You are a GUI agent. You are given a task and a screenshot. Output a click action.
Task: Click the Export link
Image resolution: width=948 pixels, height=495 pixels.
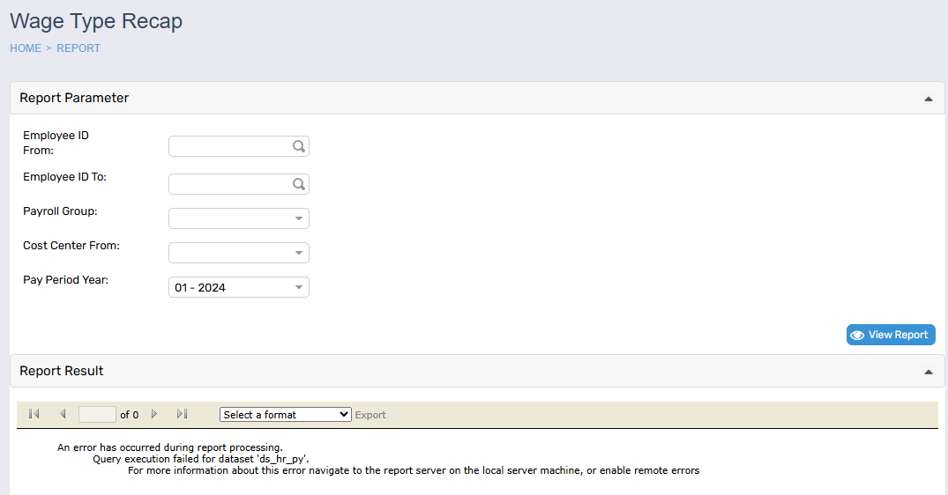click(x=370, y=415)
